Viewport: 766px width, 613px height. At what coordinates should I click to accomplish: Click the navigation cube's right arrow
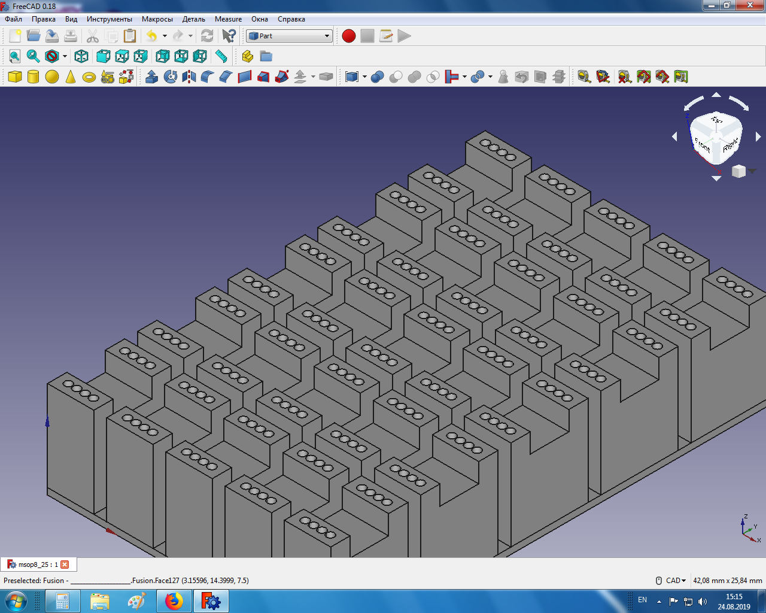click(758, 137)
